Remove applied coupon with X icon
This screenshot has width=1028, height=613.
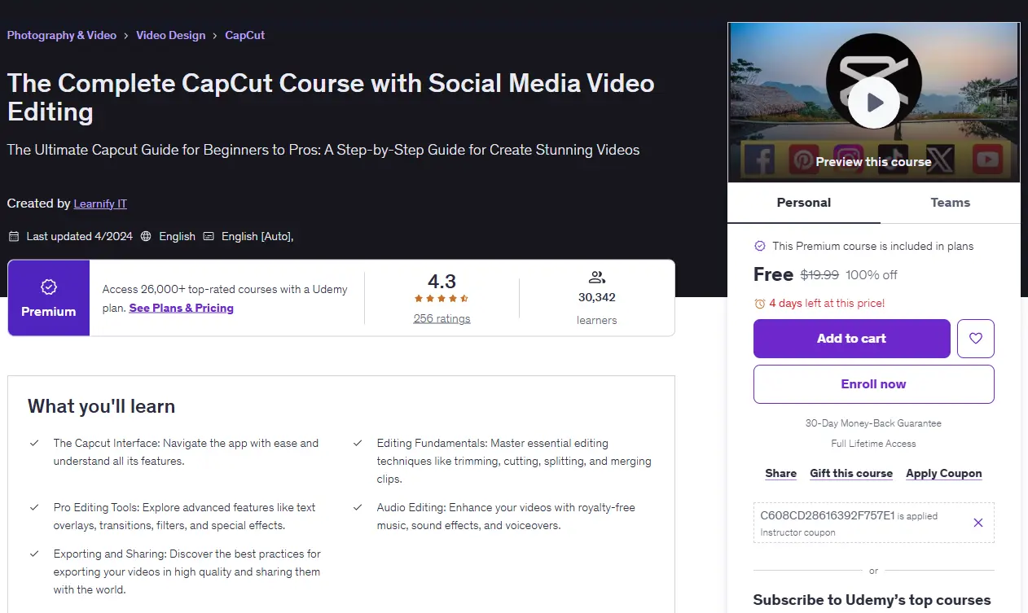pyautogui.click(x=978, y=523)
